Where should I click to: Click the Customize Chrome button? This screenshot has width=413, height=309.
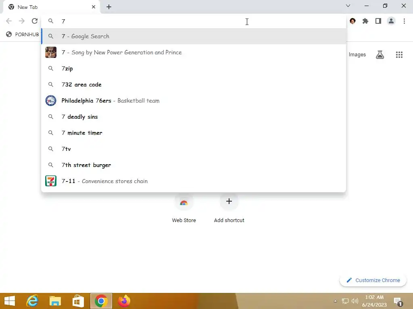373,280
